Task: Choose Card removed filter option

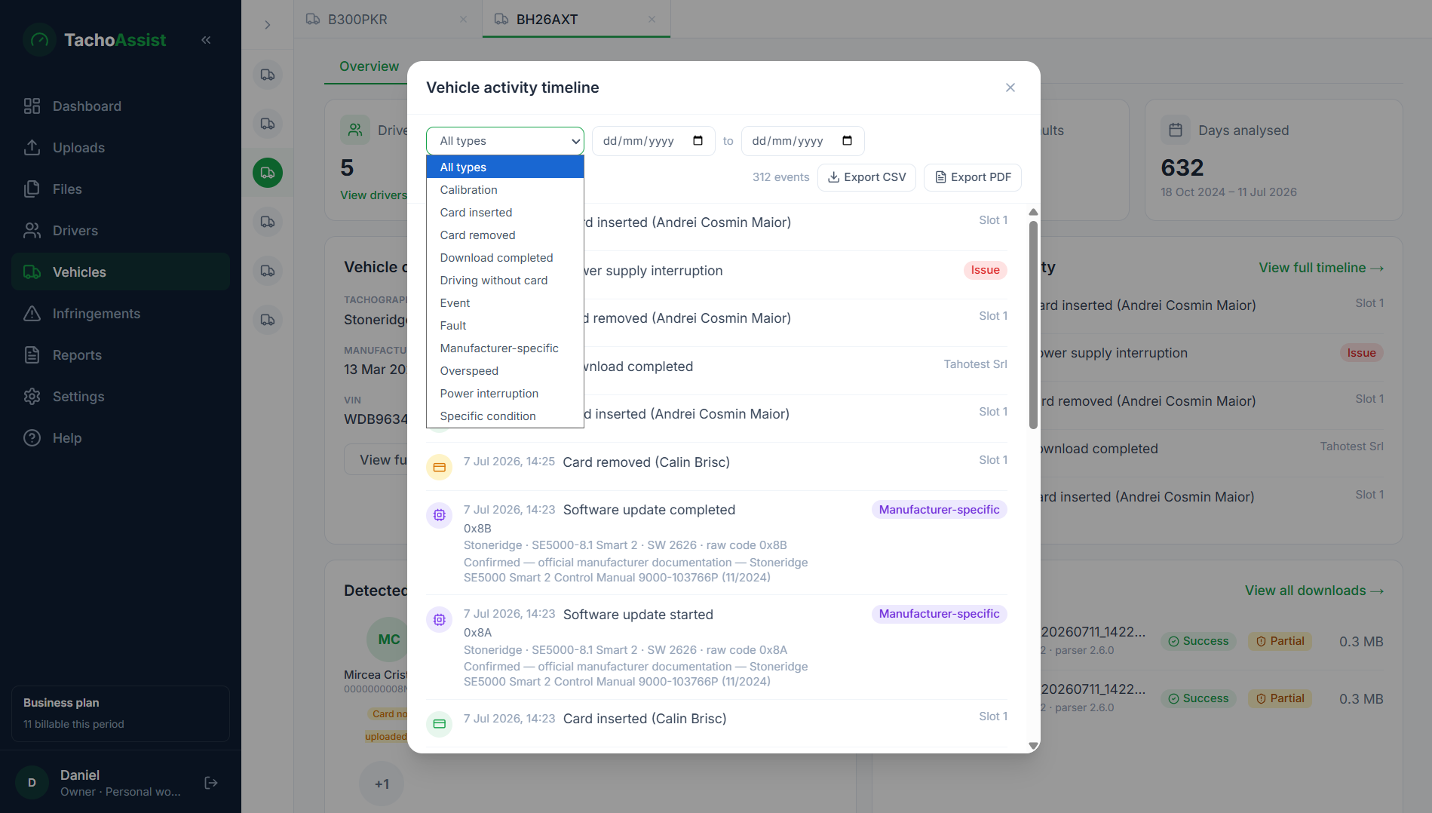Action: 505,235
